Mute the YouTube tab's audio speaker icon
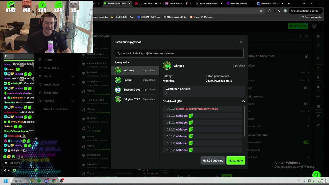 pos(156,4)
